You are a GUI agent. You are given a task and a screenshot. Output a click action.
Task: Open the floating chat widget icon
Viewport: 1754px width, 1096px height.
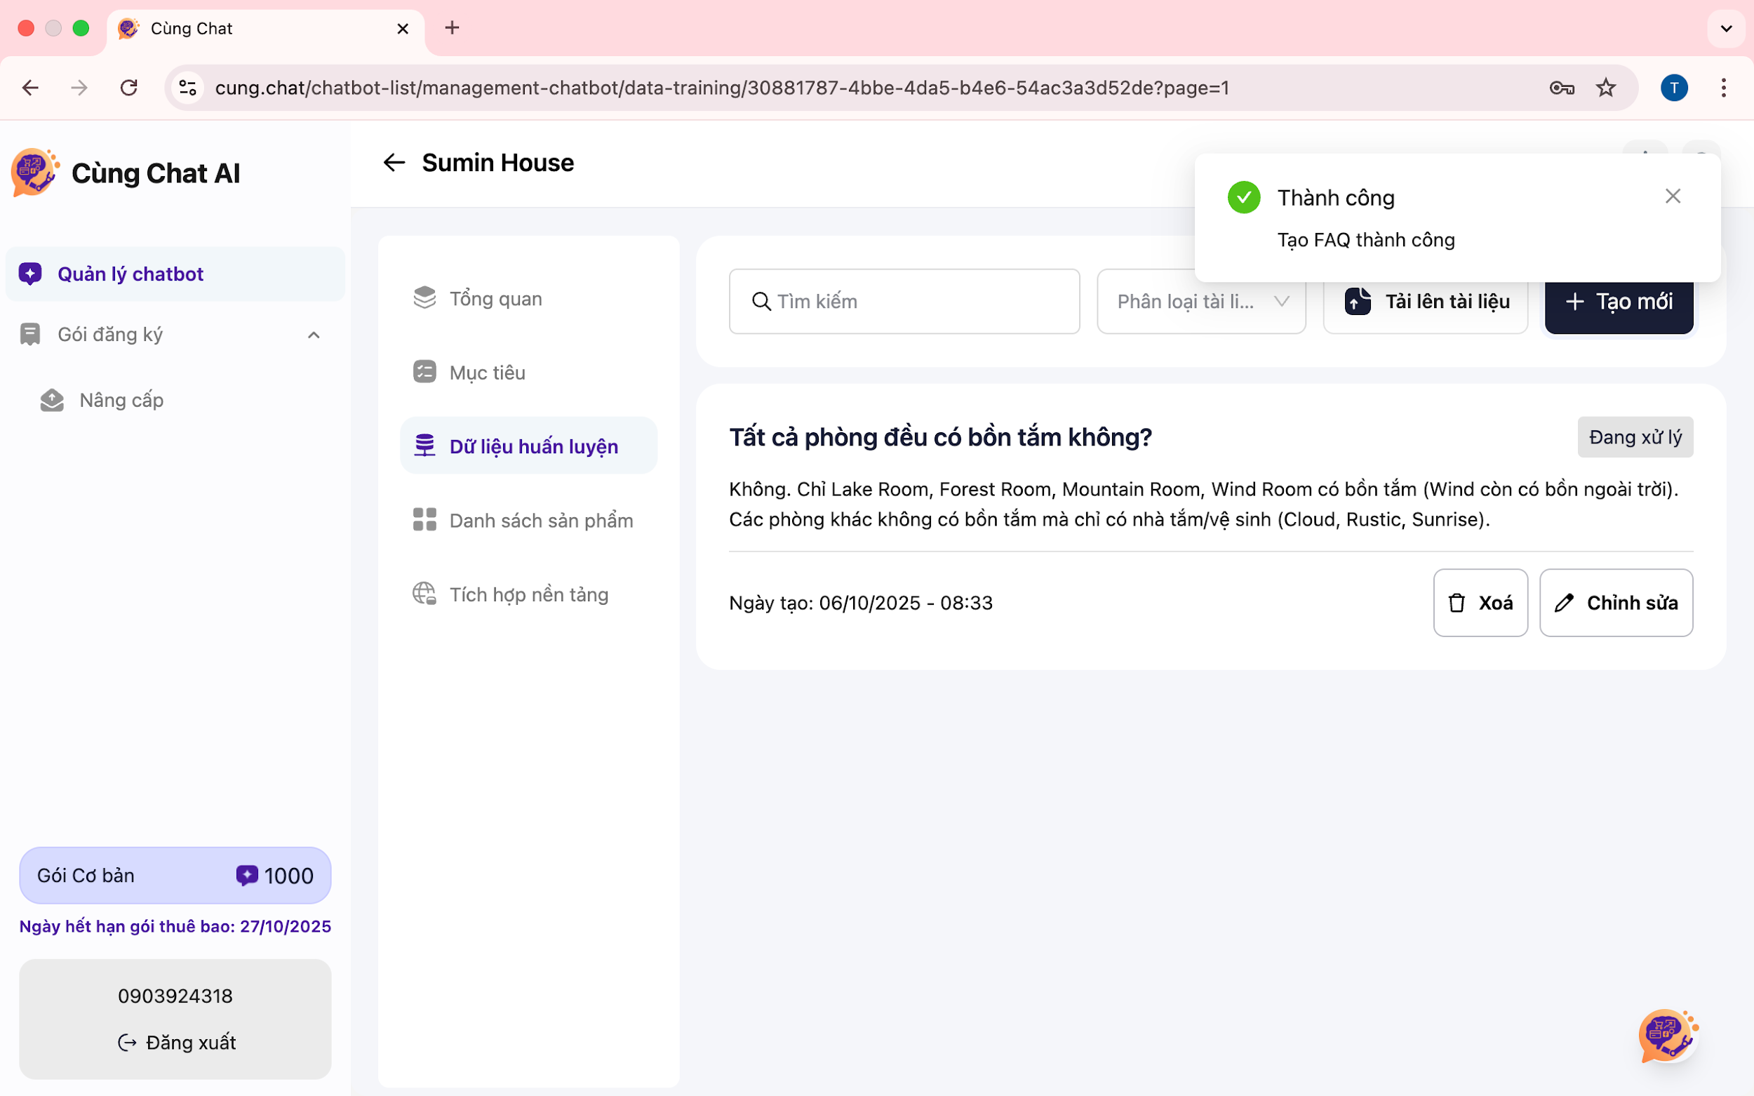pos(1667,1035)
